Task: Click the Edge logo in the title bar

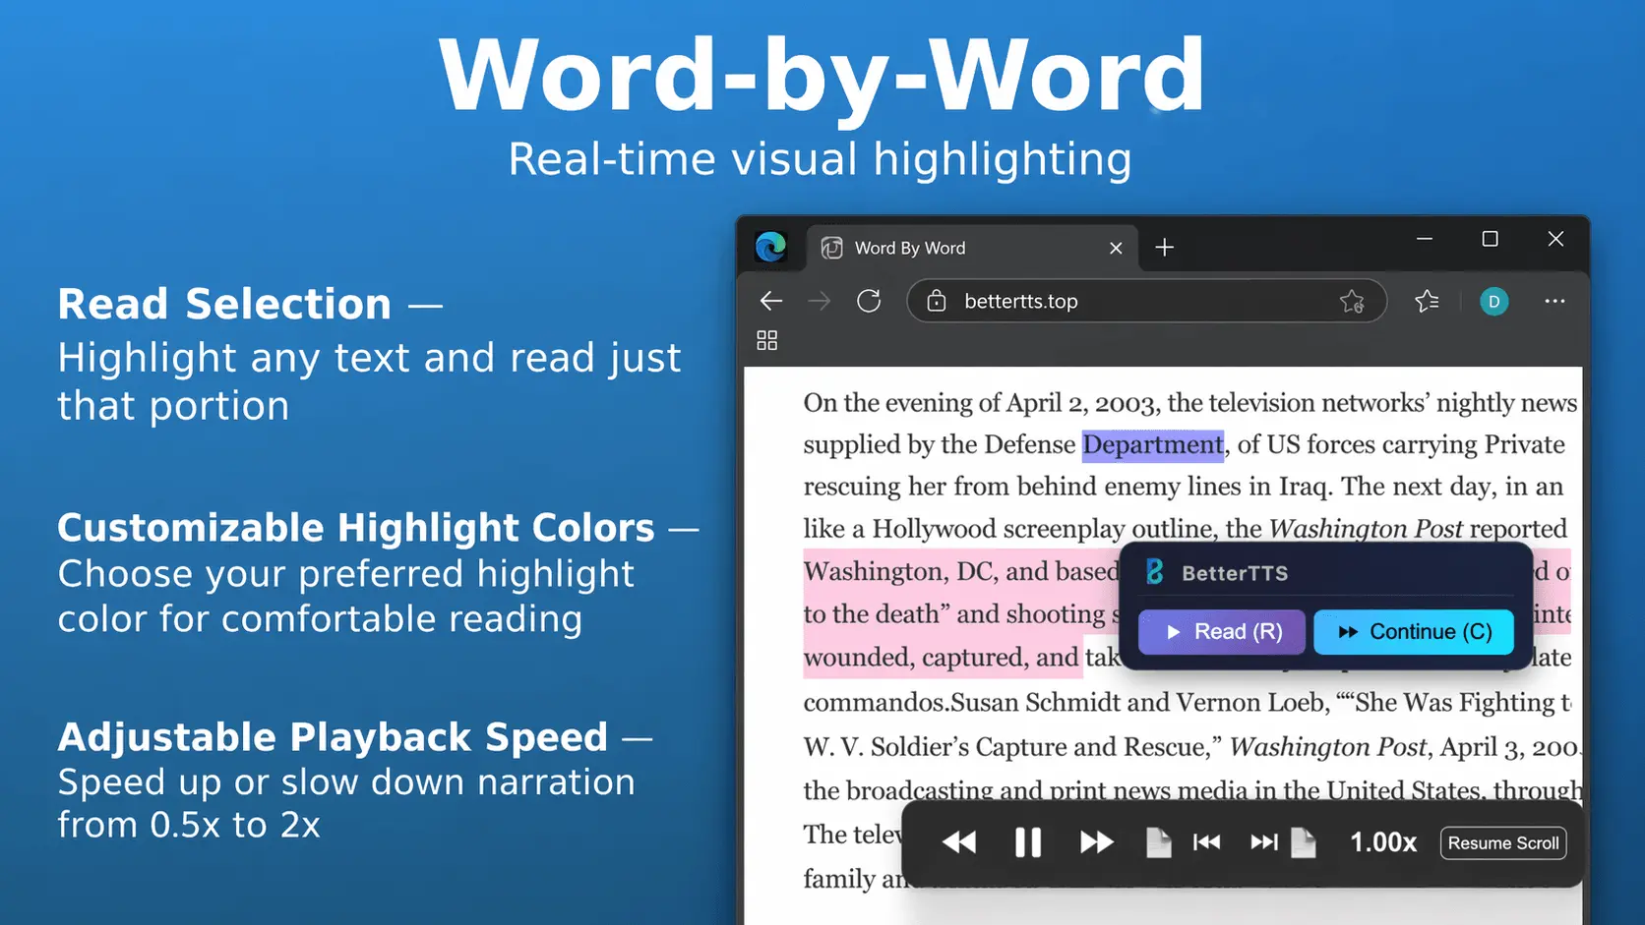Action: coord(770,247)
